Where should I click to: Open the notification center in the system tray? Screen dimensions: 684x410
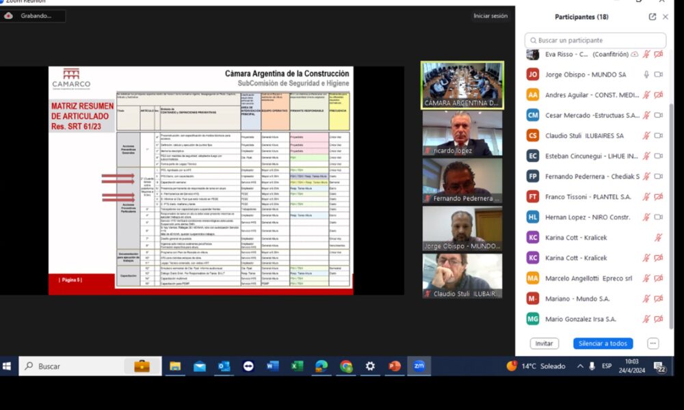coord(659,367)
